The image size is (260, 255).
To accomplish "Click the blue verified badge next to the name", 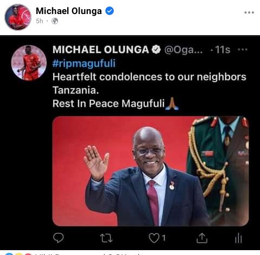I will pyautogui.click(x=109, y=11).
